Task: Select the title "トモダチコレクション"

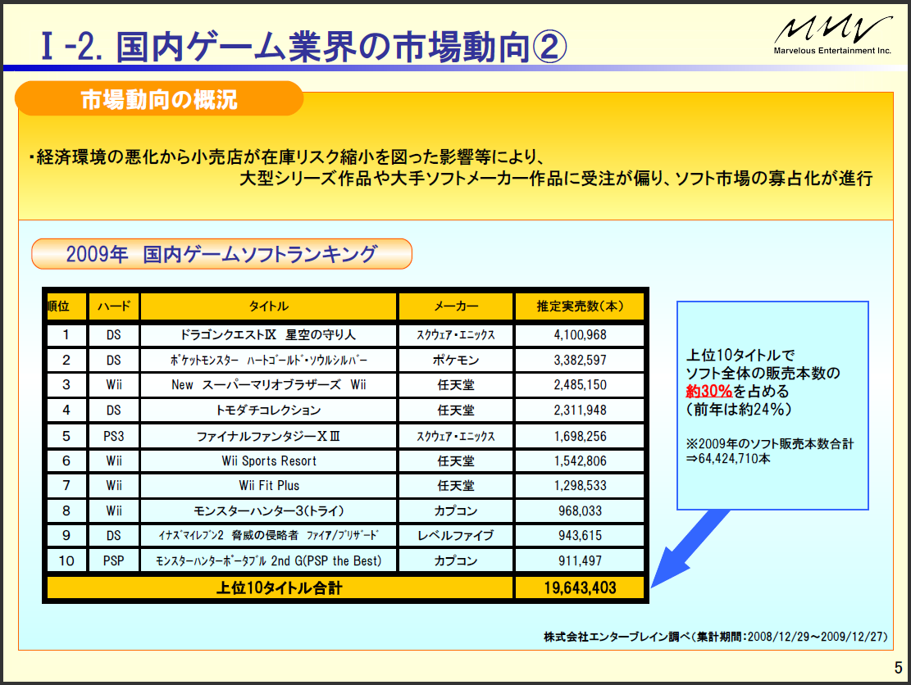Action: click(x=268, y=411)
